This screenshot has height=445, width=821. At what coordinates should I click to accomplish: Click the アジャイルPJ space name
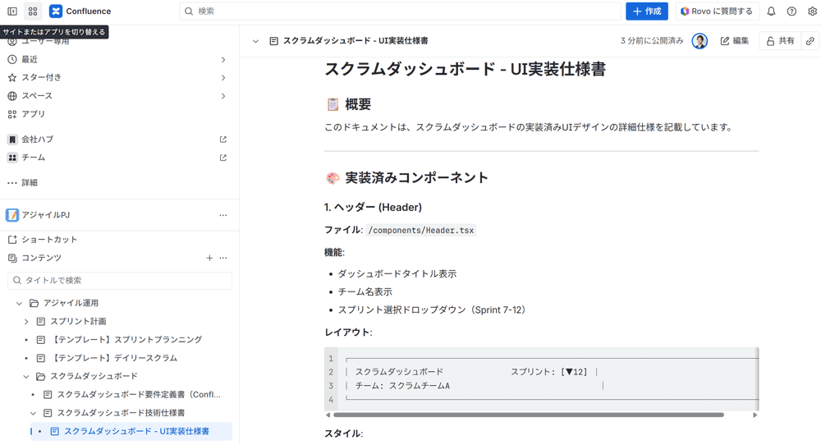(x=45, y=214)
